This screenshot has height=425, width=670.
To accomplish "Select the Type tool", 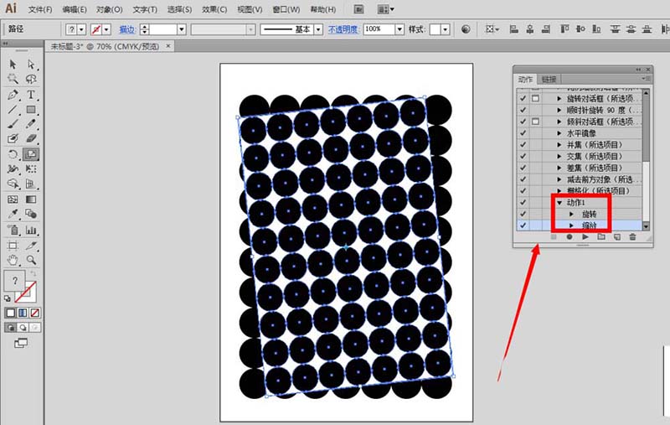I will point(31,95).
